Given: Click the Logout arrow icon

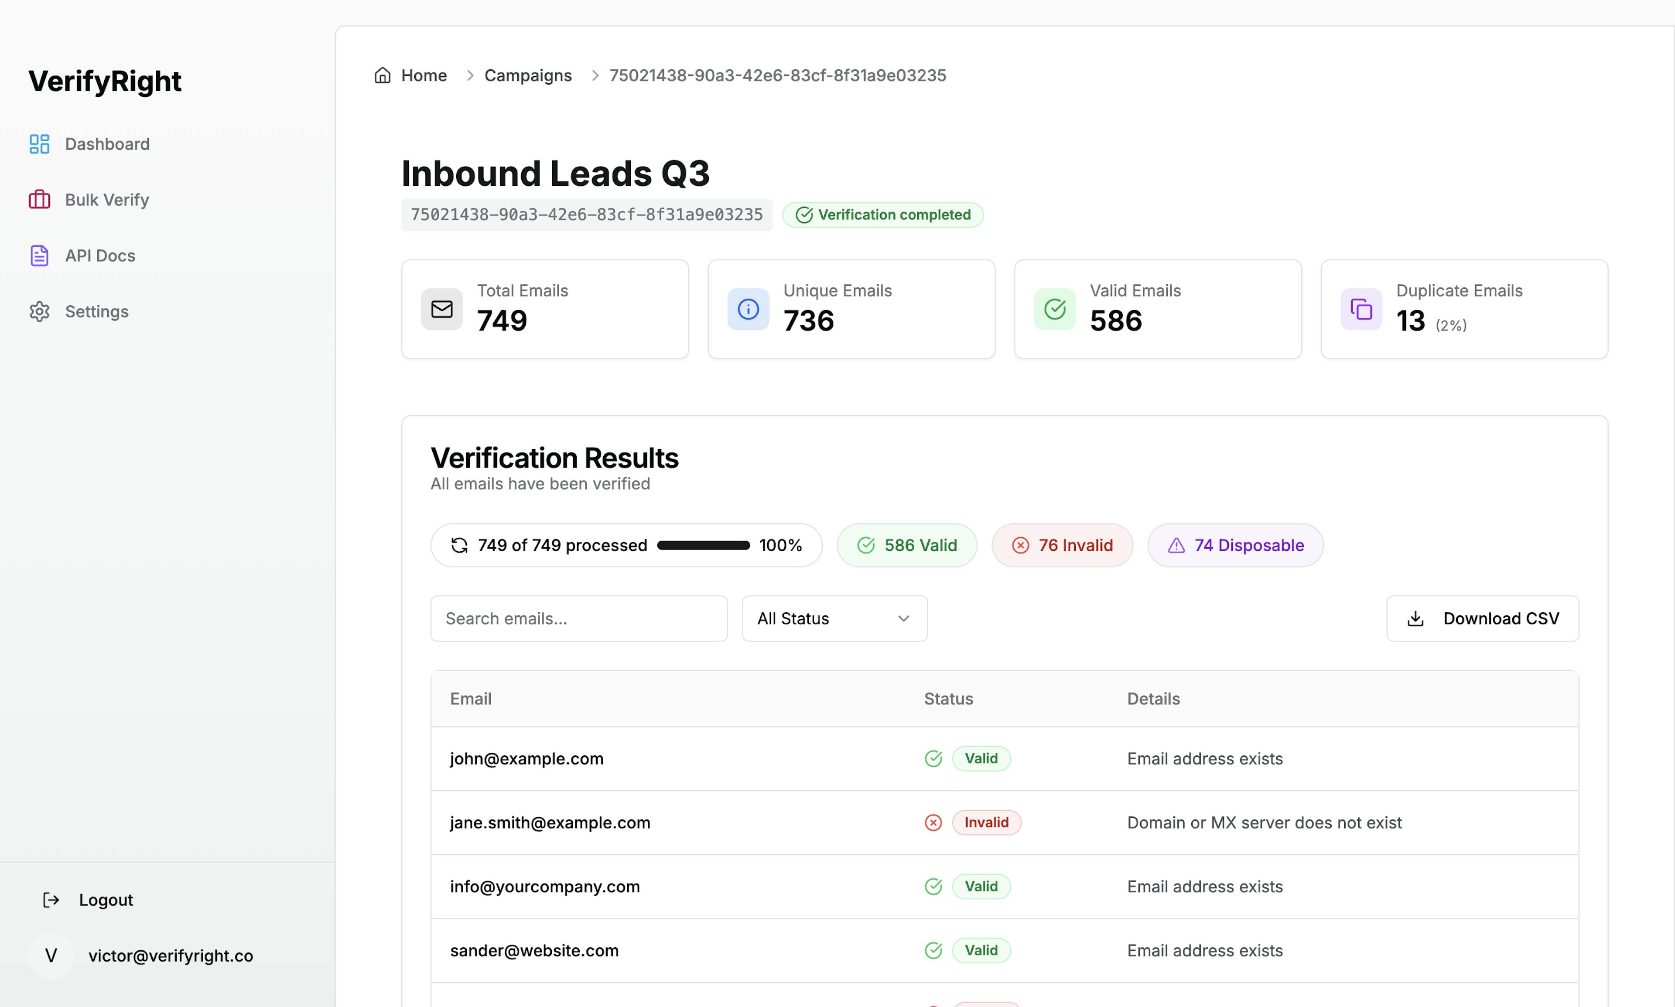Looking at the screenshot, I should tap(51, 900).
